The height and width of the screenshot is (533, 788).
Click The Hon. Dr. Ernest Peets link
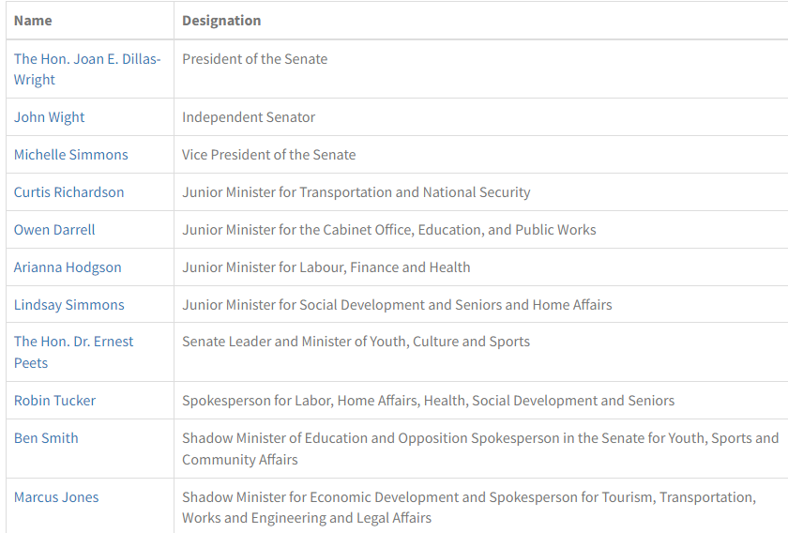(x=73, y=342)
